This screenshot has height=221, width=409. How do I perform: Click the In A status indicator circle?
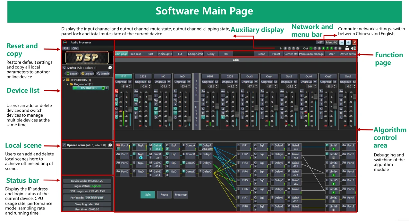[285, 48]
